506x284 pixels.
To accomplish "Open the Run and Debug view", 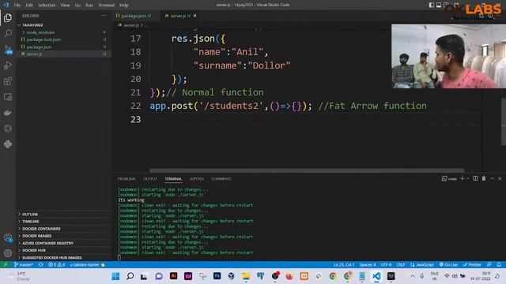I will 8,65.
